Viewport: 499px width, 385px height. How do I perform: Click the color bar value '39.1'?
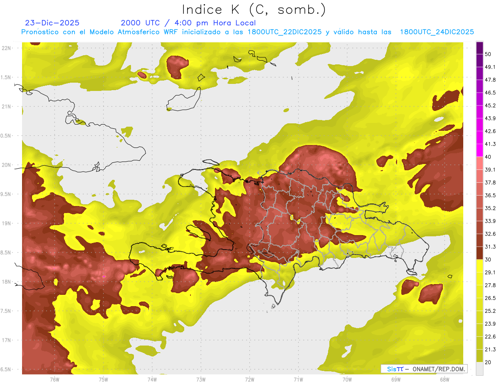(490, 170)
